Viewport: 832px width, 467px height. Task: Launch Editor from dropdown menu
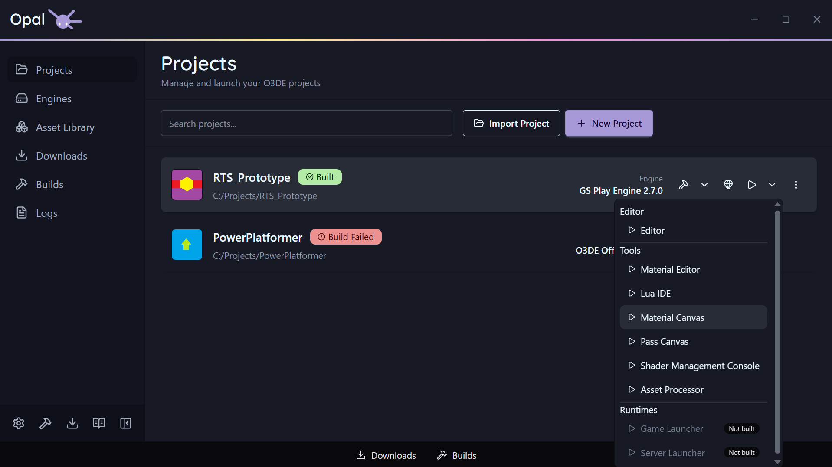point(694,230)
